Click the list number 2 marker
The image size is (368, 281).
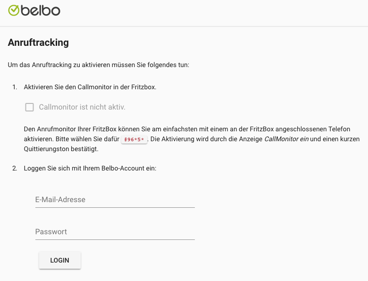15,169
